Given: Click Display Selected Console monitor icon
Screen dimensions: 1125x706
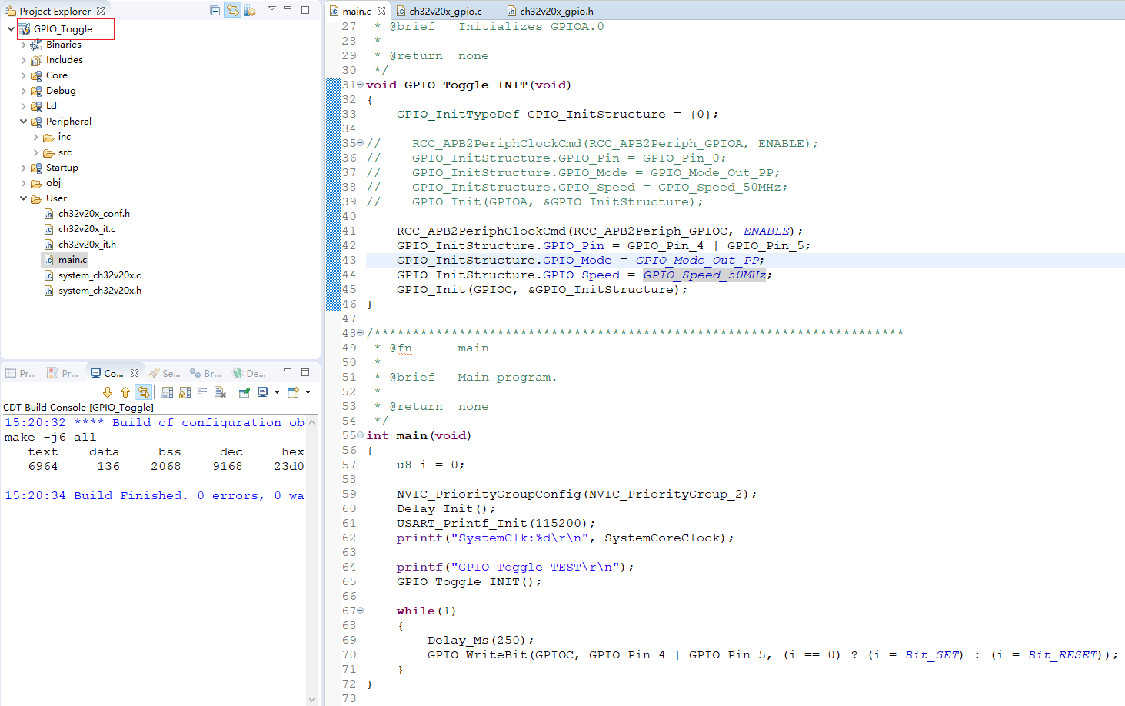Looking at the screenshot, I should point(263,392).
